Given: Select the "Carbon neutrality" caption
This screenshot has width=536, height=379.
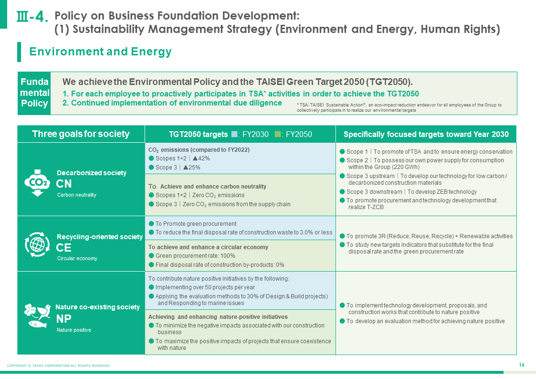Looking at the screenshot, I should (x=76, y=195).
